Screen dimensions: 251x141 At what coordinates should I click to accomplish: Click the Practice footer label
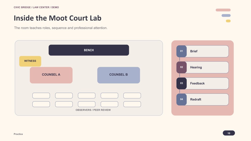point(18,134)
